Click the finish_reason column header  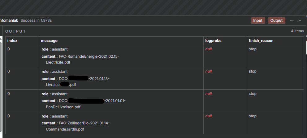tap(261, 41)
